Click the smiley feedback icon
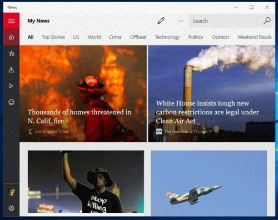 coord(11,102)
